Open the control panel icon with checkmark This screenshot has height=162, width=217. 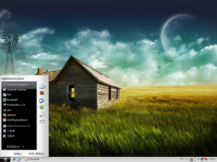click(42, 100)
